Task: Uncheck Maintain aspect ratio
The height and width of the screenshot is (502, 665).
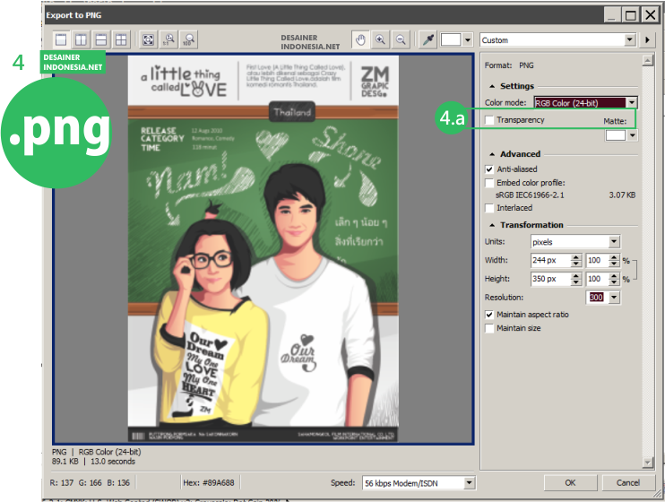Action: 489,315
